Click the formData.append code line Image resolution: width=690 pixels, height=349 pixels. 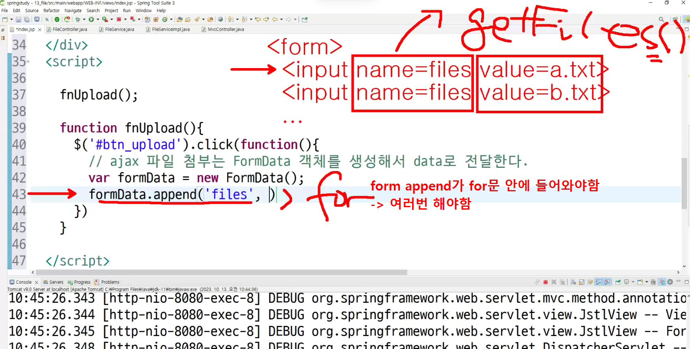[182, 195]
